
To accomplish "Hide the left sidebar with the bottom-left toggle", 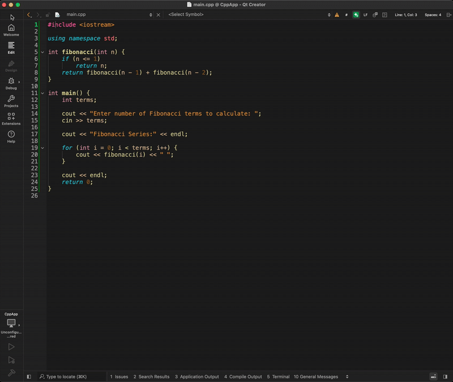I will pyautogui.click(x=28, y=376).
